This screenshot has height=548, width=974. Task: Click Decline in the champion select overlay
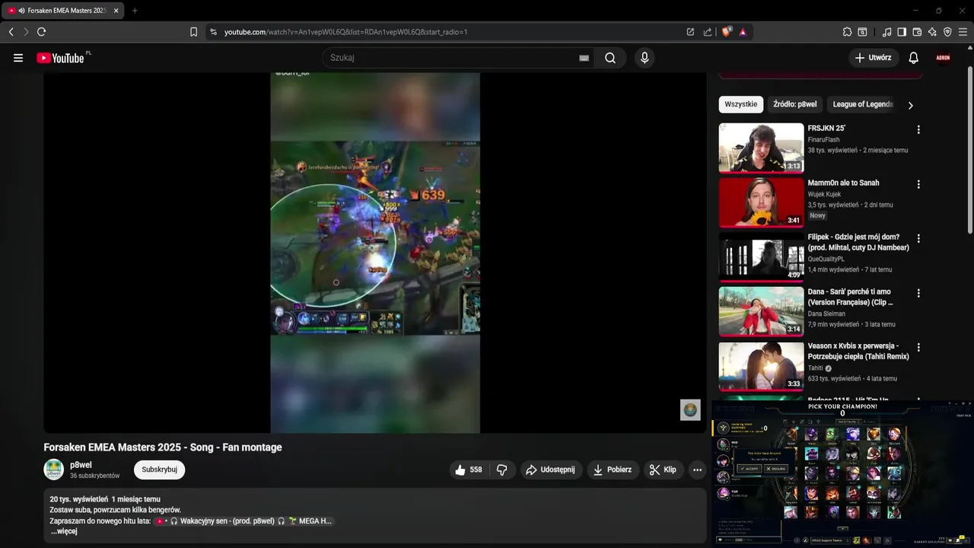point(775,469)
